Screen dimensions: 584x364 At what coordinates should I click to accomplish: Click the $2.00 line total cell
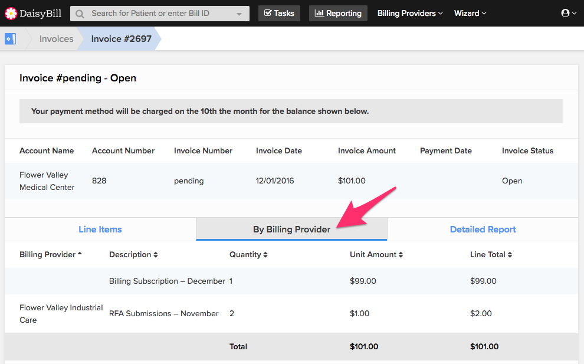click(x=481, y=313)
